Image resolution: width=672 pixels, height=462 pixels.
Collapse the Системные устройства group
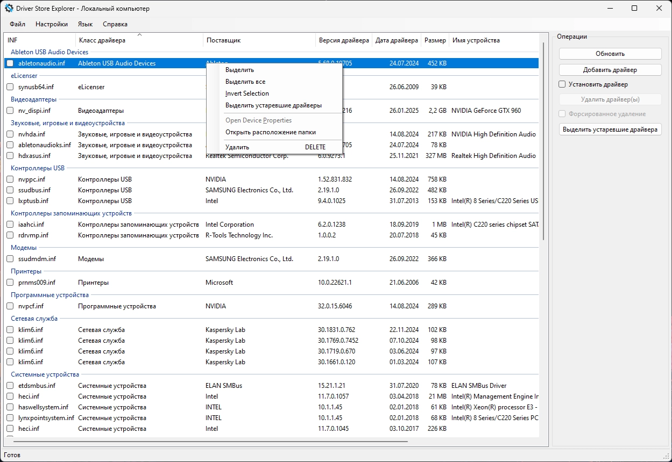[45, 374]
